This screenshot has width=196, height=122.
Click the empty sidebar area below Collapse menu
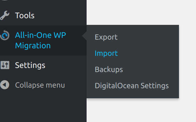pos(43,108)
